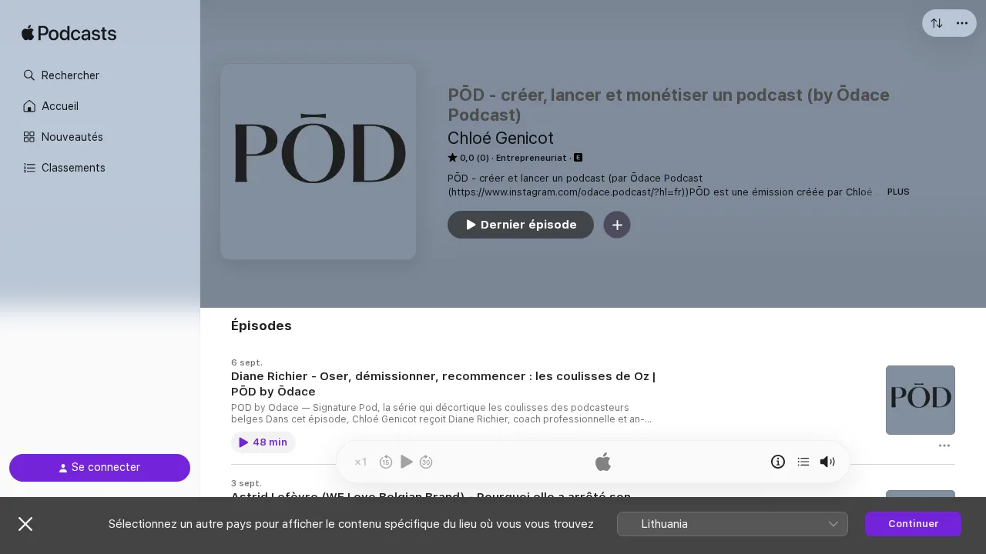This screenshot has width=986, height=554.
Task: Show episode info in the player
Action: 778,462
